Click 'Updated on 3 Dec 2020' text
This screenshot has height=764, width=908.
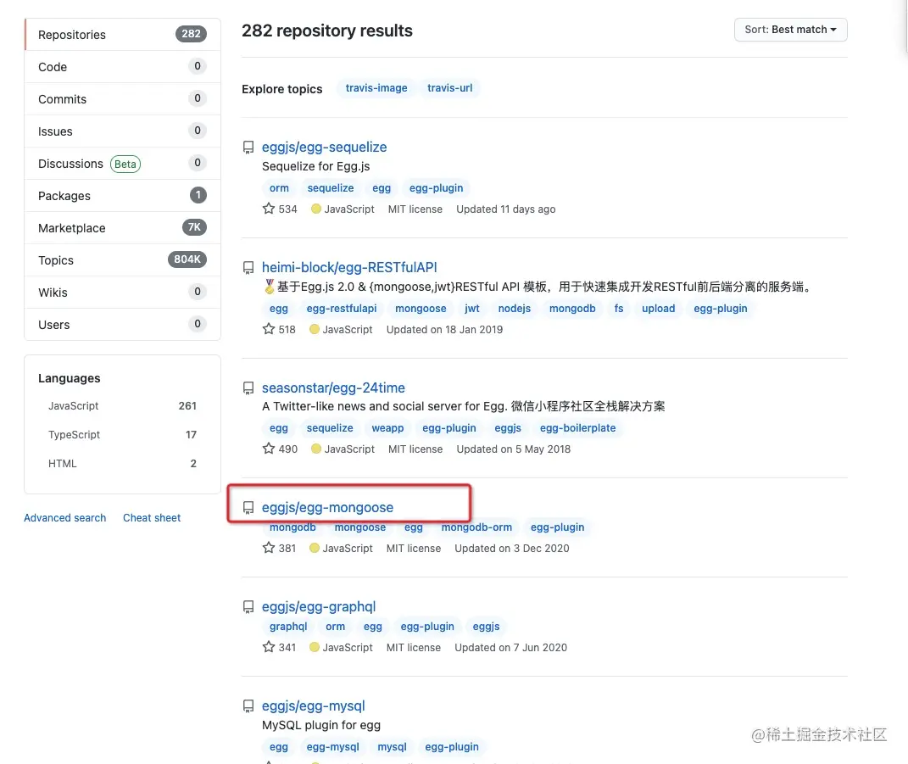[x=512, y=548]
